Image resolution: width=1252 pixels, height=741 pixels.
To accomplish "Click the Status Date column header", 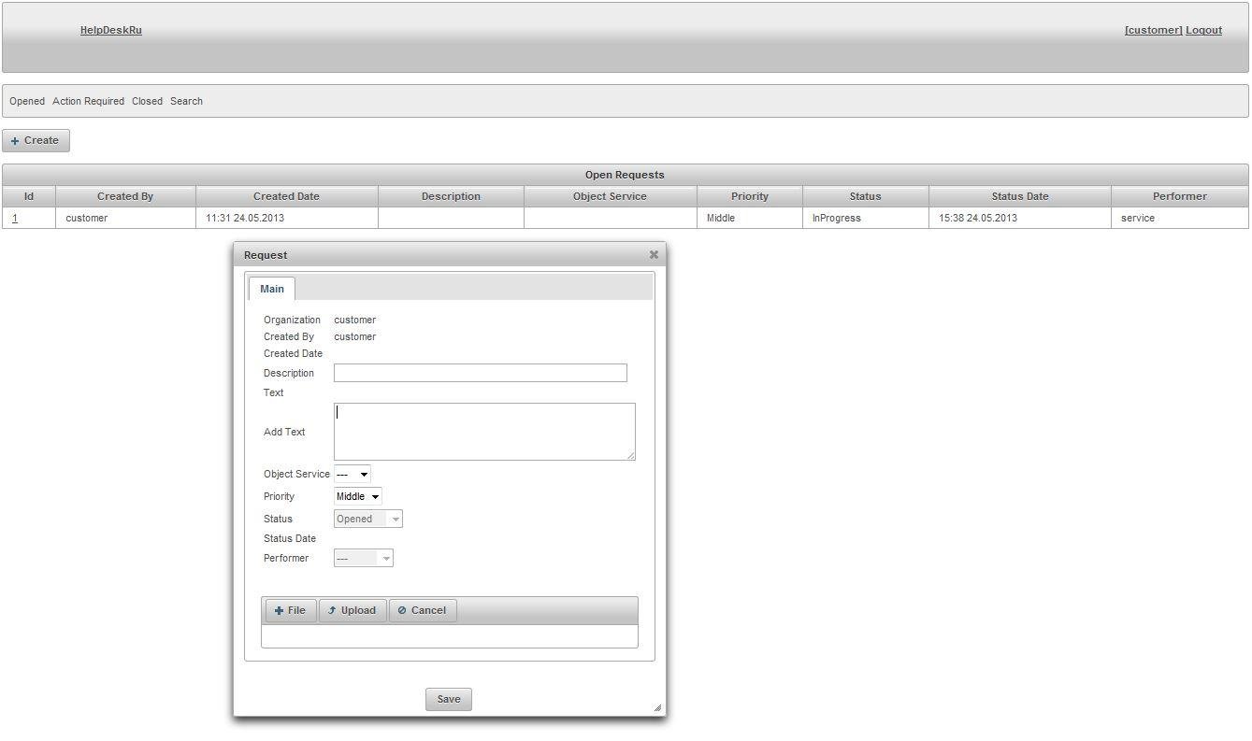I will click(x=1019, y=196).
